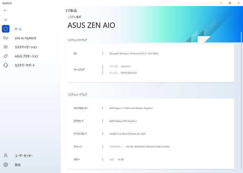Click the OS row label
This screenshot has height=173, width=243.
(75, 54)
